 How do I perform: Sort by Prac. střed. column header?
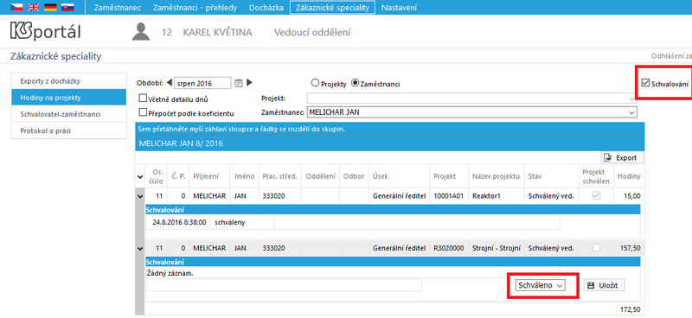279,176
